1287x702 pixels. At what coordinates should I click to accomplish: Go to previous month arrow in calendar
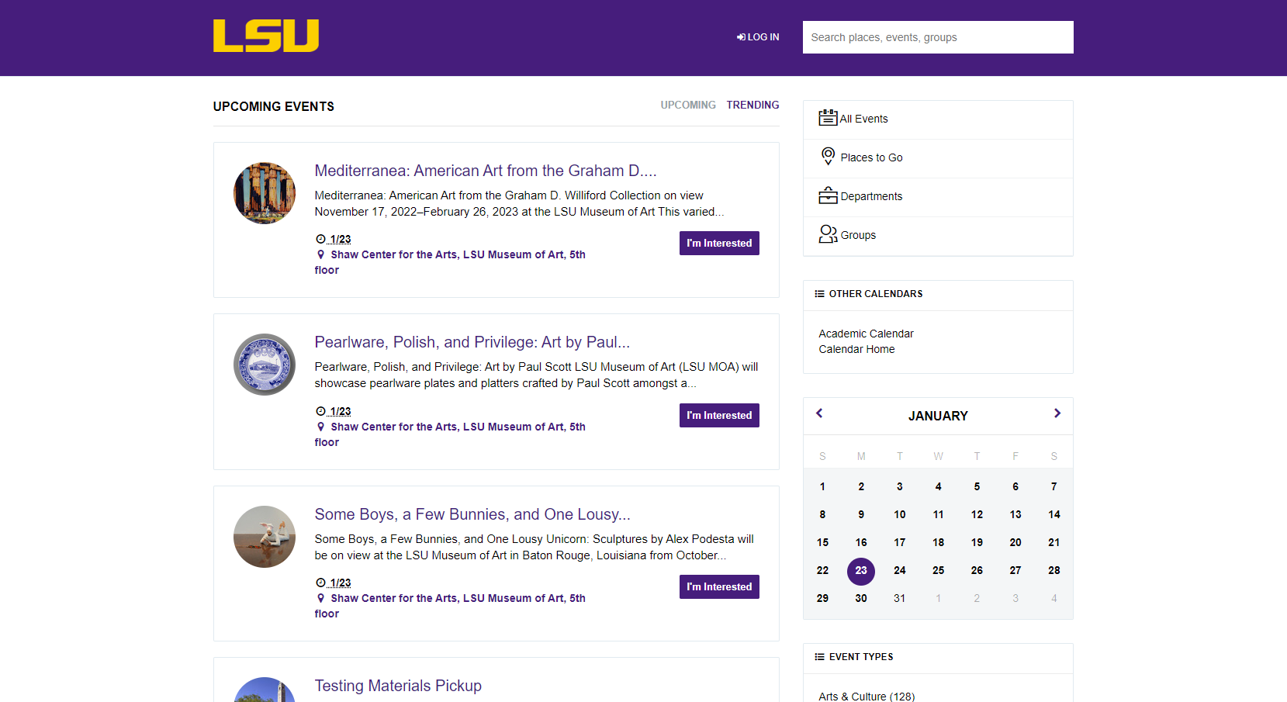(819, 413)
